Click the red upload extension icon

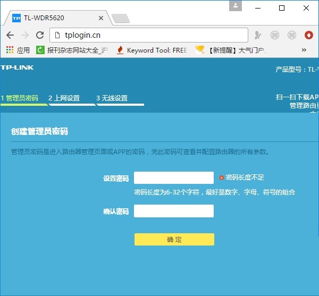coord(309,35)
